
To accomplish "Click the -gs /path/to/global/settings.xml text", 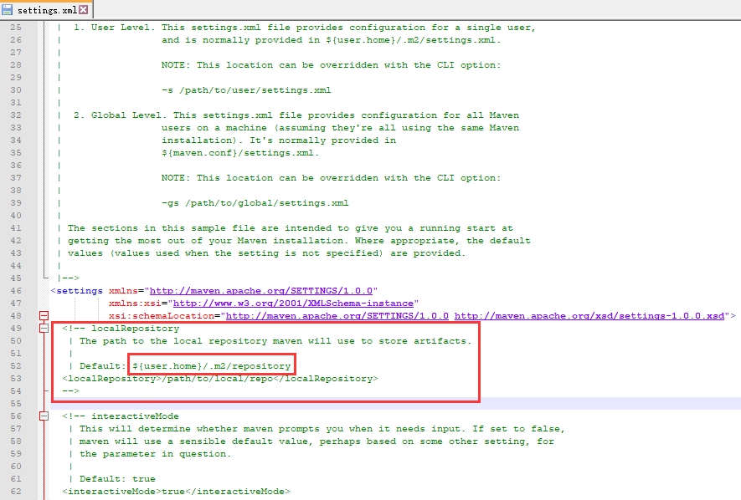I will [255, 202].
